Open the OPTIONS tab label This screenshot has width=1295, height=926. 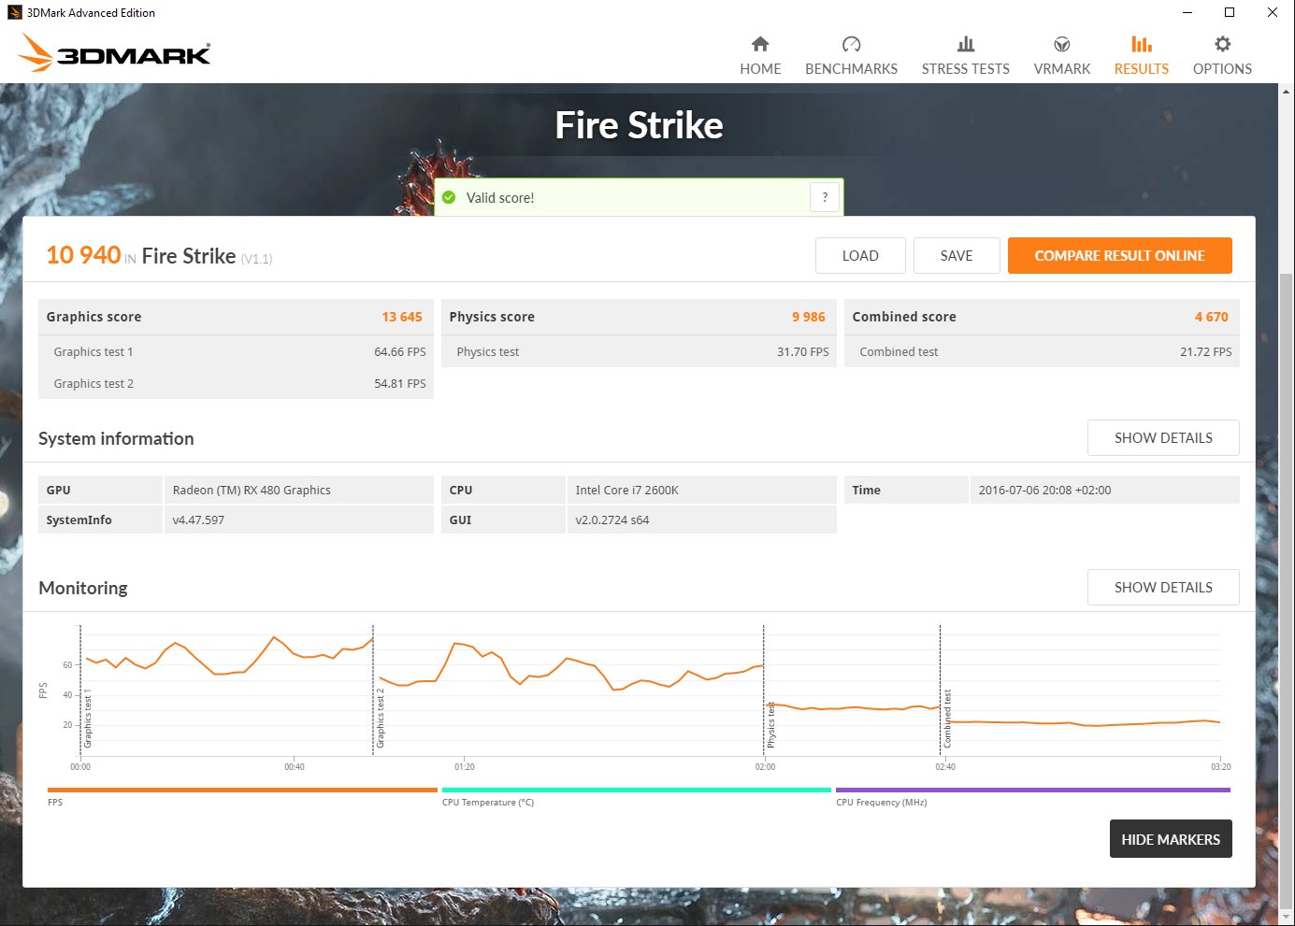click(x=1222, y=69)
